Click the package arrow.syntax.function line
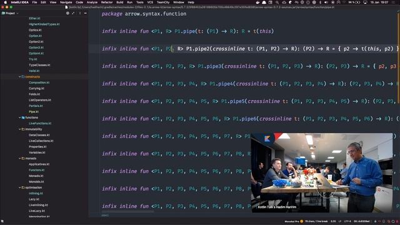The image size is (400, 225). (144, 14)
